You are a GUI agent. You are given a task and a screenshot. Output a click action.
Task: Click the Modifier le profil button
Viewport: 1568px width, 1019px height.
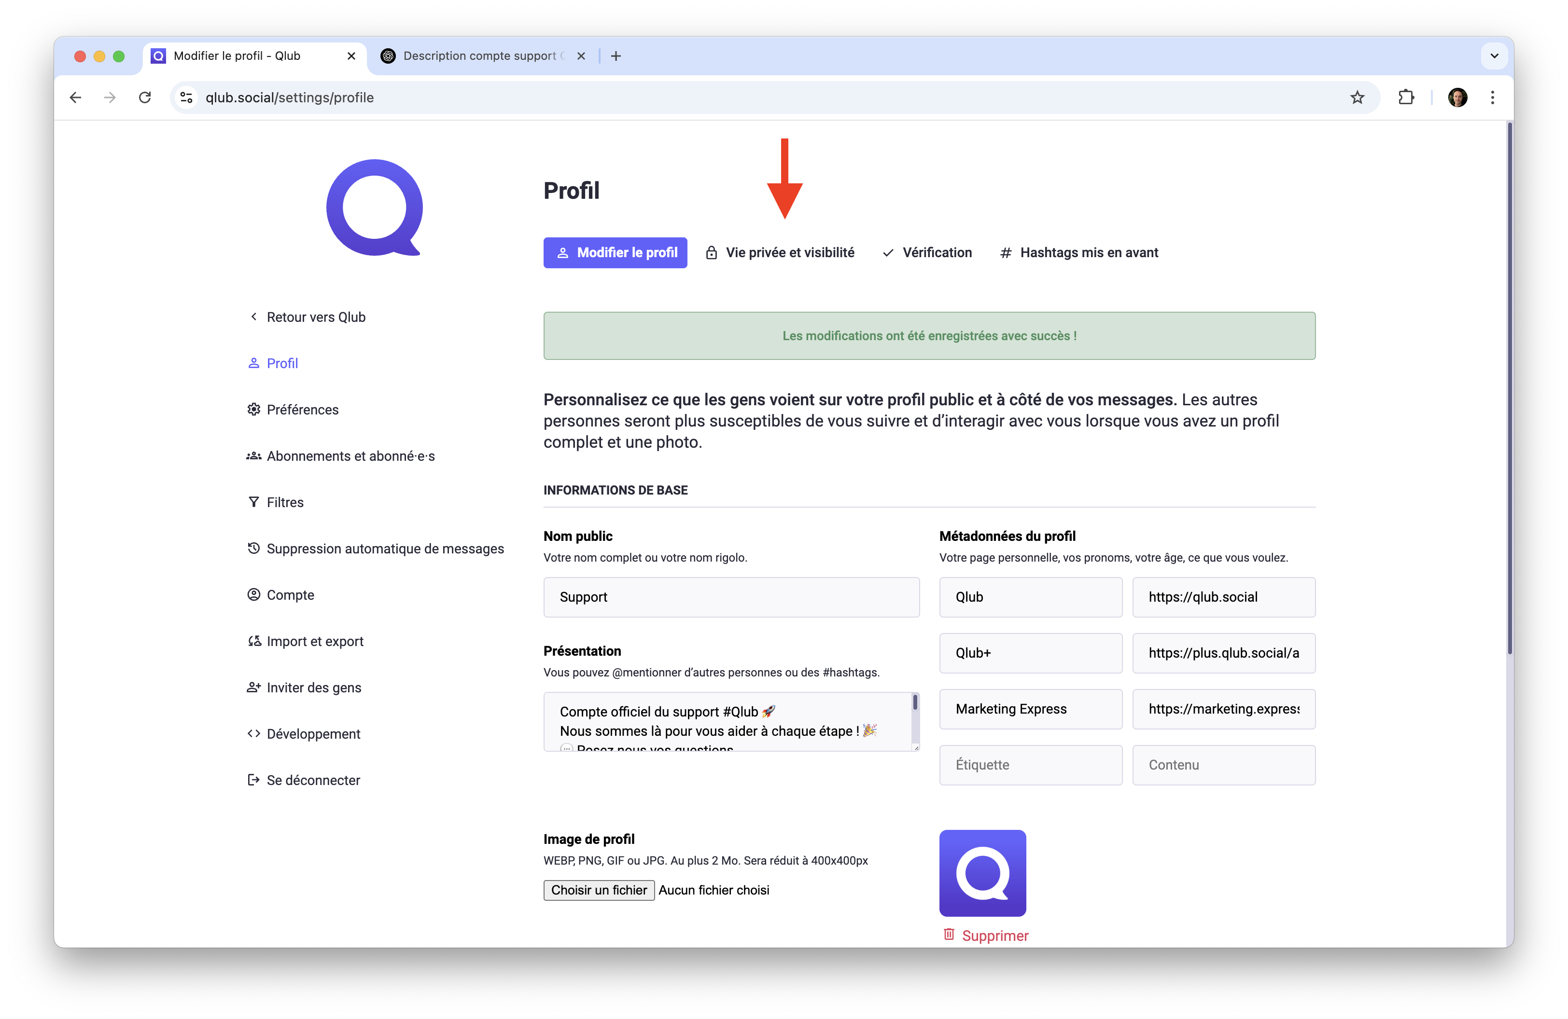[x=616, y=253]
